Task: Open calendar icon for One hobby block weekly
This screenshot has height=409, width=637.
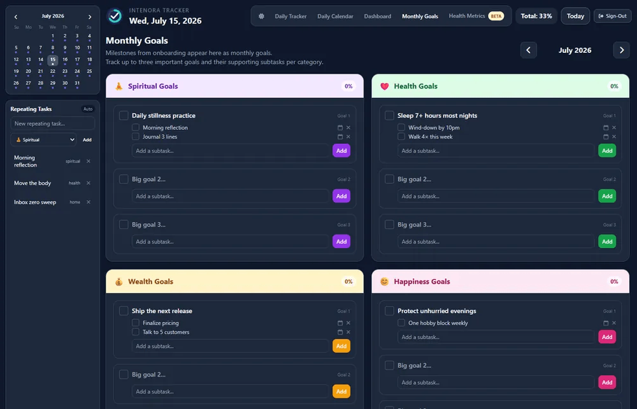Action: pyautogui.click(x=606, y=323)
